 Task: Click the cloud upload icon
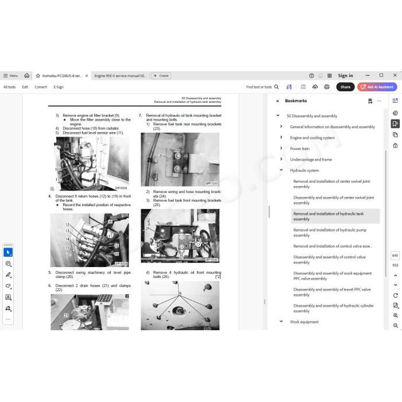[315, 87]
